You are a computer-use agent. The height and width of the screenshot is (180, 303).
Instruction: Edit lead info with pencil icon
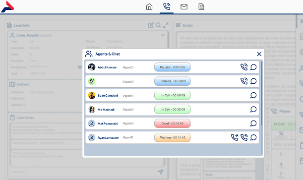point(151,25)
